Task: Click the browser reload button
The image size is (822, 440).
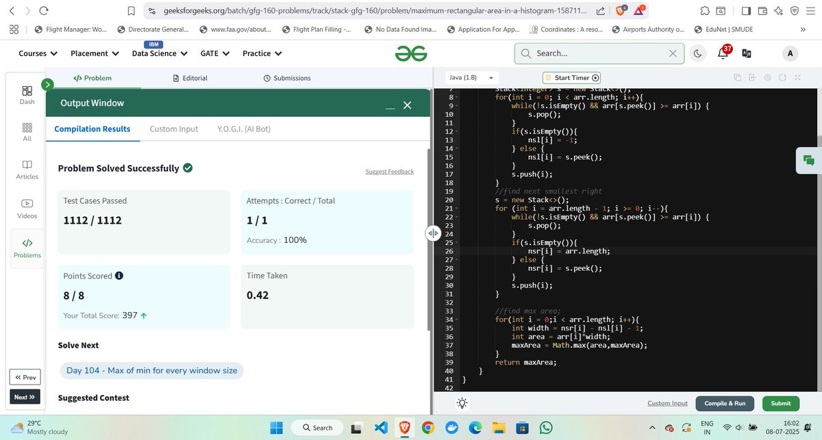Action: (x=44, y=10)
